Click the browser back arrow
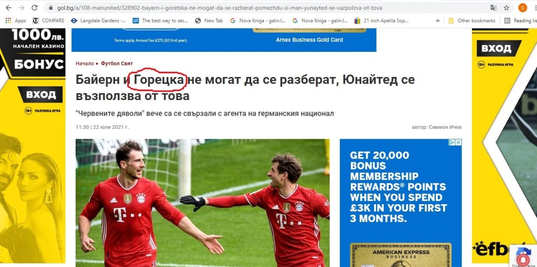 tap(8, 7)
